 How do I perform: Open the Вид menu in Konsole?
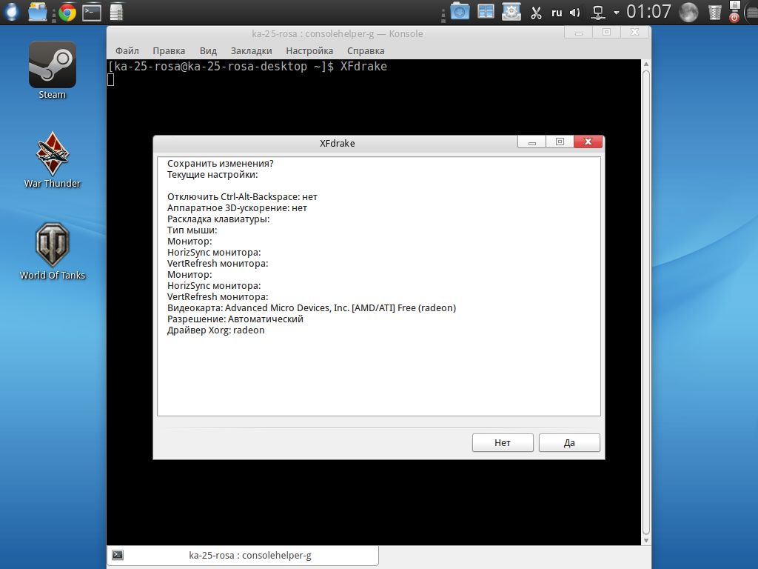click(x=208, y=51)
